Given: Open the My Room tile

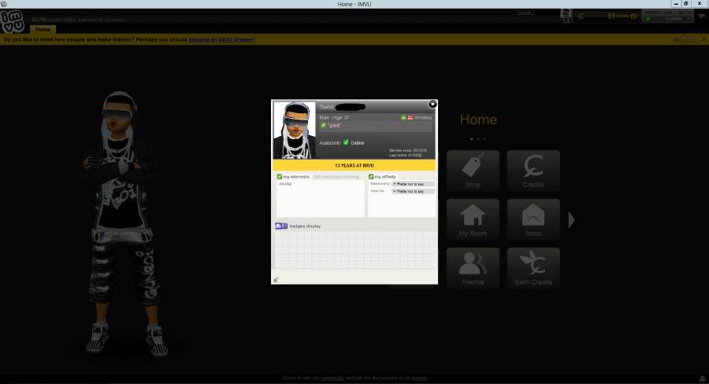Looking at the screenshot, I should pyautogui.click(x=473, y=220).
